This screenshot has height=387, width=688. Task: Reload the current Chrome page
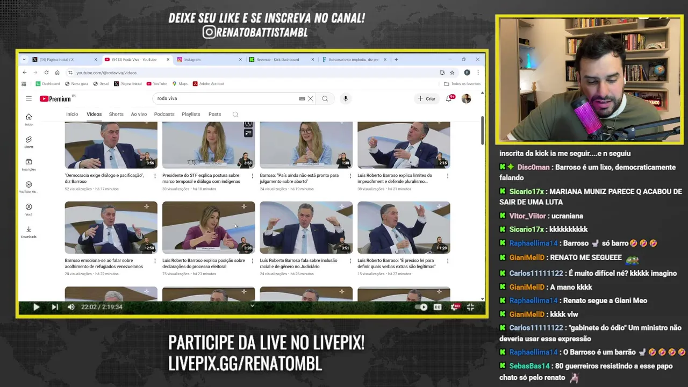point(46,73)
